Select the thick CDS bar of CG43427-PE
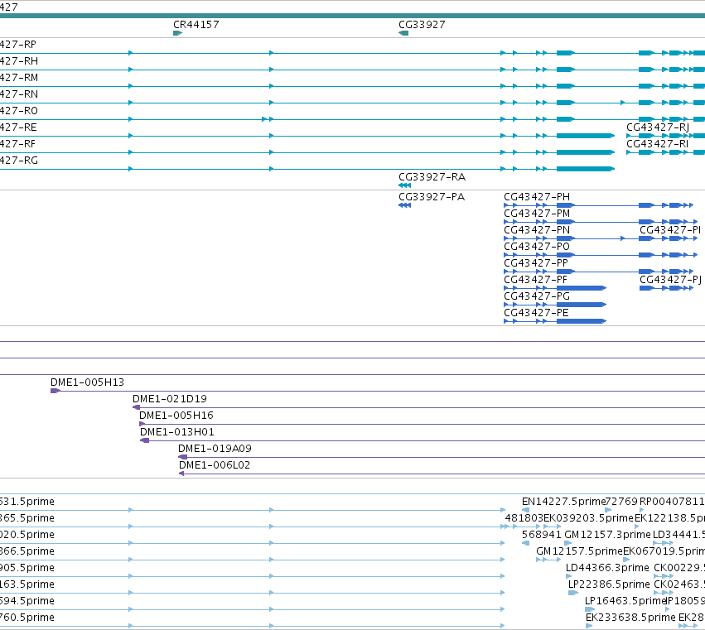 (582, 321)
